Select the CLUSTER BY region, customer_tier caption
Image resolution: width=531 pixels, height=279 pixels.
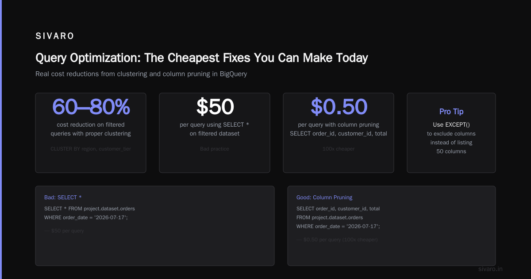click(91, 149)
